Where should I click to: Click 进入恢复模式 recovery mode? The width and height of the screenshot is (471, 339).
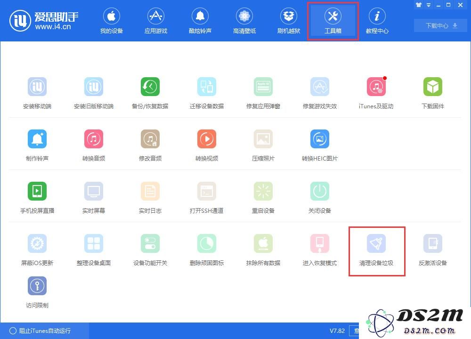tap(320, 250)
